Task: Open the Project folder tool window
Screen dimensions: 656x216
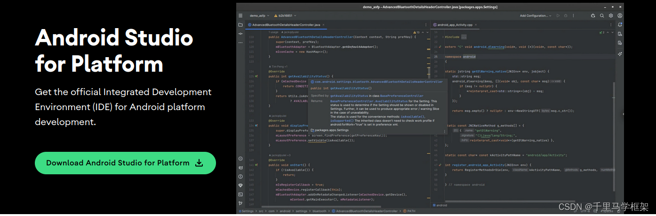Action: 240,25
